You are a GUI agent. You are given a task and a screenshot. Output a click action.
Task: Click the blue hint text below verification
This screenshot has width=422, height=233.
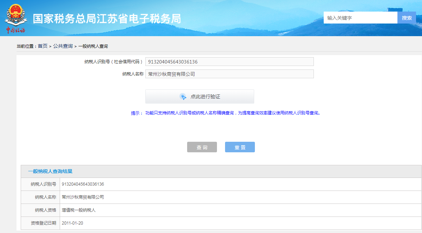pos(233,113)
